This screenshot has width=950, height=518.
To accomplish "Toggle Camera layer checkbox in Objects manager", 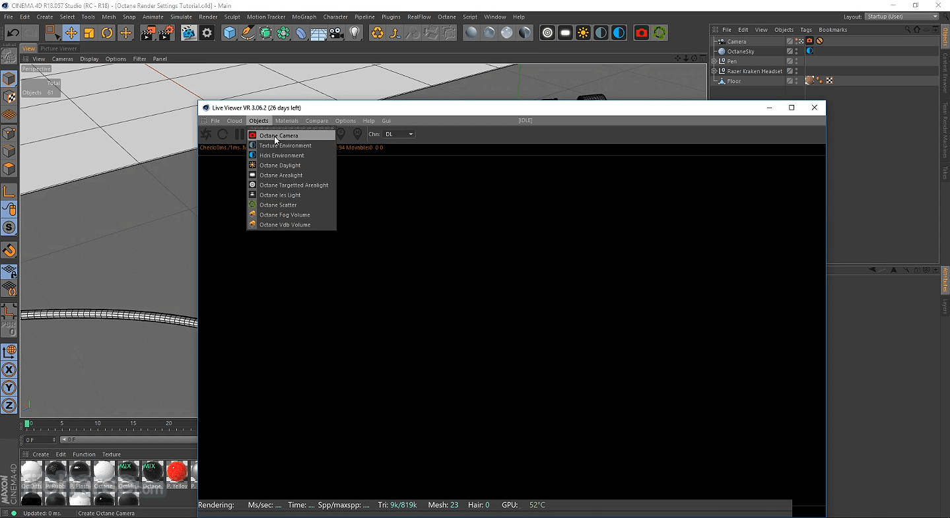I will pyautogui.click(x=790, y=41).
